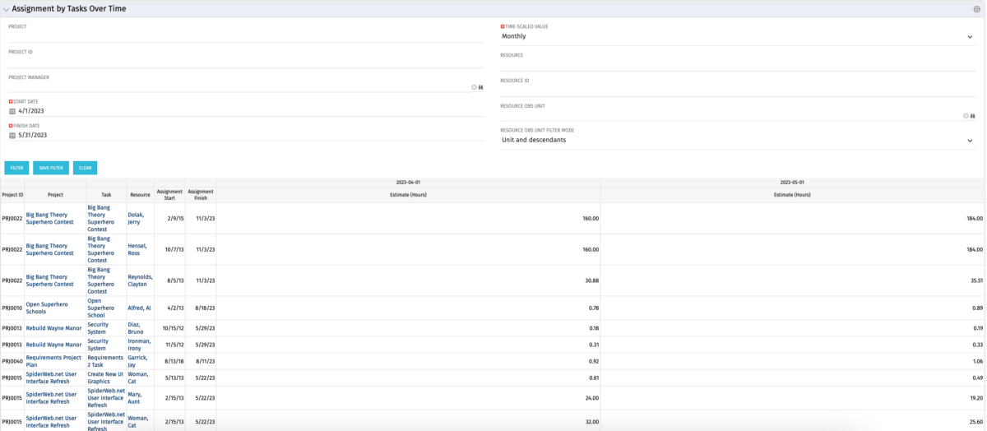Open the Requirements Project Plan project link
The height and width of the screenshot is (431, 987).
click(53, 361)
